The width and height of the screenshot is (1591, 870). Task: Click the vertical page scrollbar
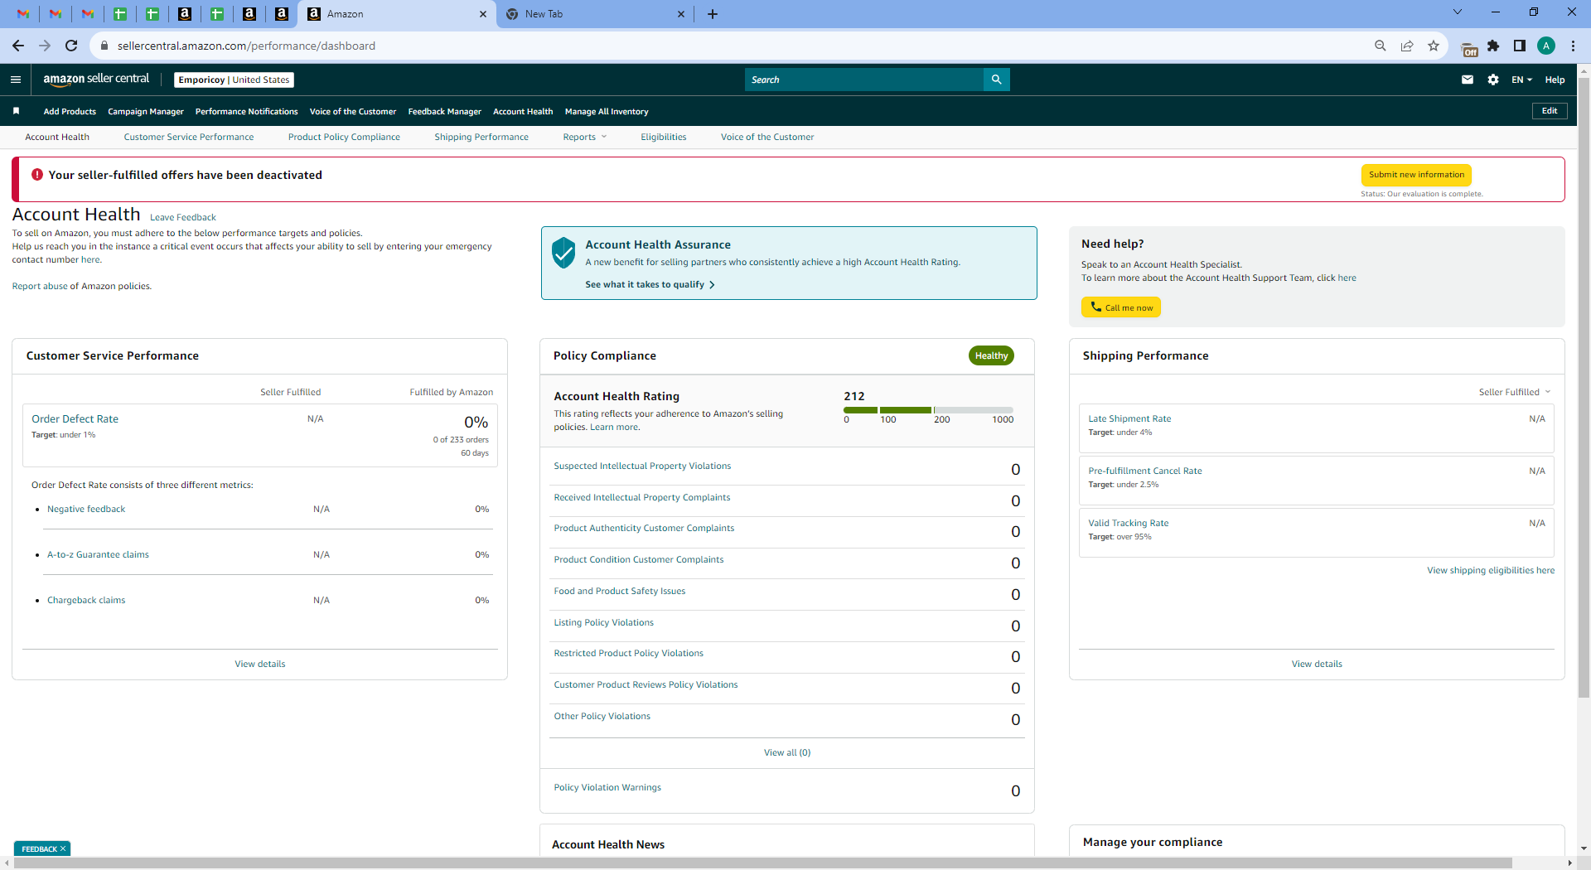(x=1584, y=388)
